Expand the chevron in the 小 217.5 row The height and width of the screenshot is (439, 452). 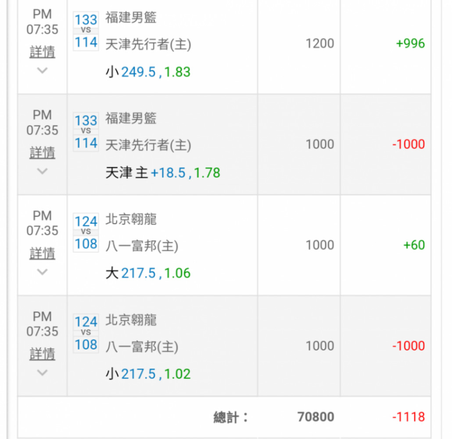coord(43,373)
